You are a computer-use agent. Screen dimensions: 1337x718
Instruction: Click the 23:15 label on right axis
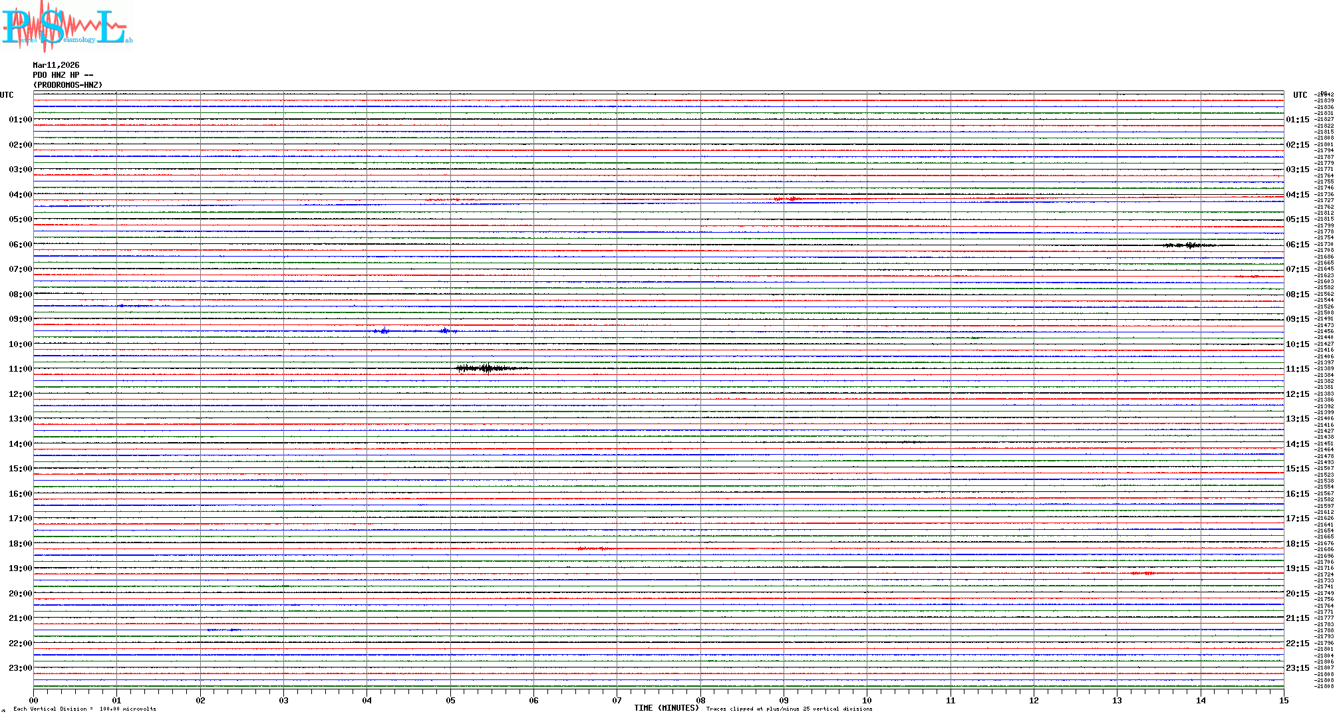pyautogui.click(x=1297, y=668)
